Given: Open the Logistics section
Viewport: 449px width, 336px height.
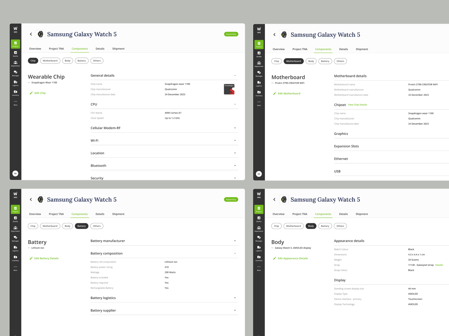Looking at the screenshot, I should 15,83.
